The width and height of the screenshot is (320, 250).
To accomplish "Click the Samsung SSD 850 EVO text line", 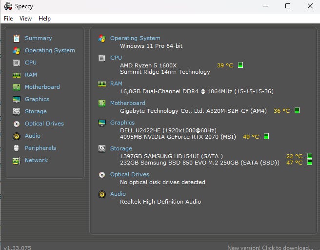I will click(x=200, y=163).
